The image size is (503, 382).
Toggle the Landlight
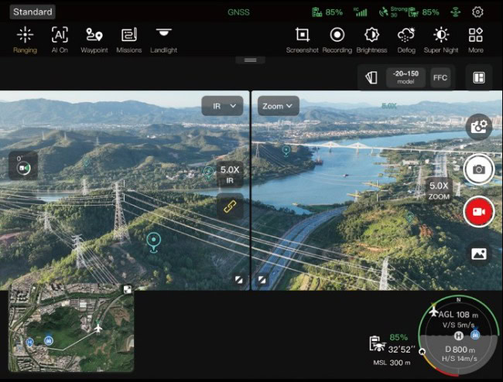pyautogui.click(x=163, y=39)
